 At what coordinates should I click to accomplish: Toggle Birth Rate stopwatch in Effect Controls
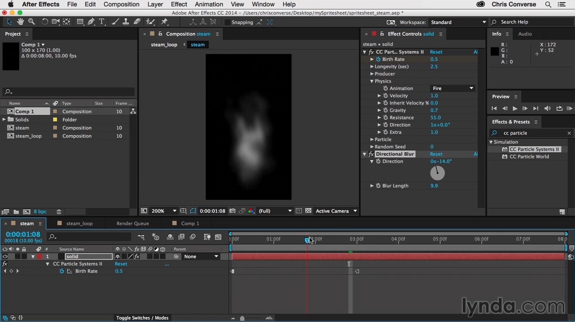pos(378,59)
